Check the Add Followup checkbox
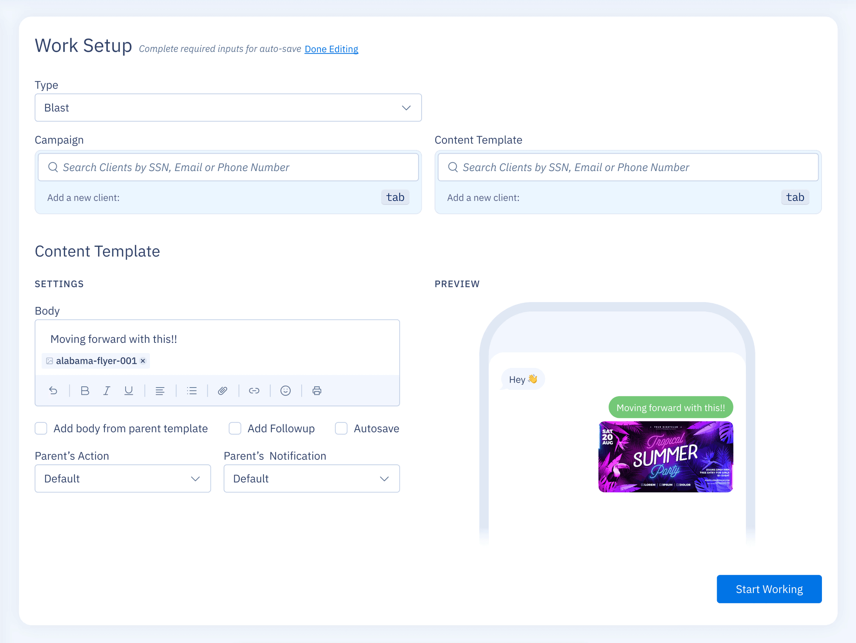This screenshot has width=856, height=643. 235,428
